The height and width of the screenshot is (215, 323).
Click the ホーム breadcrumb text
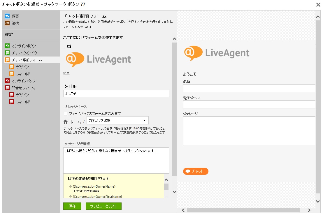(75, 122)
